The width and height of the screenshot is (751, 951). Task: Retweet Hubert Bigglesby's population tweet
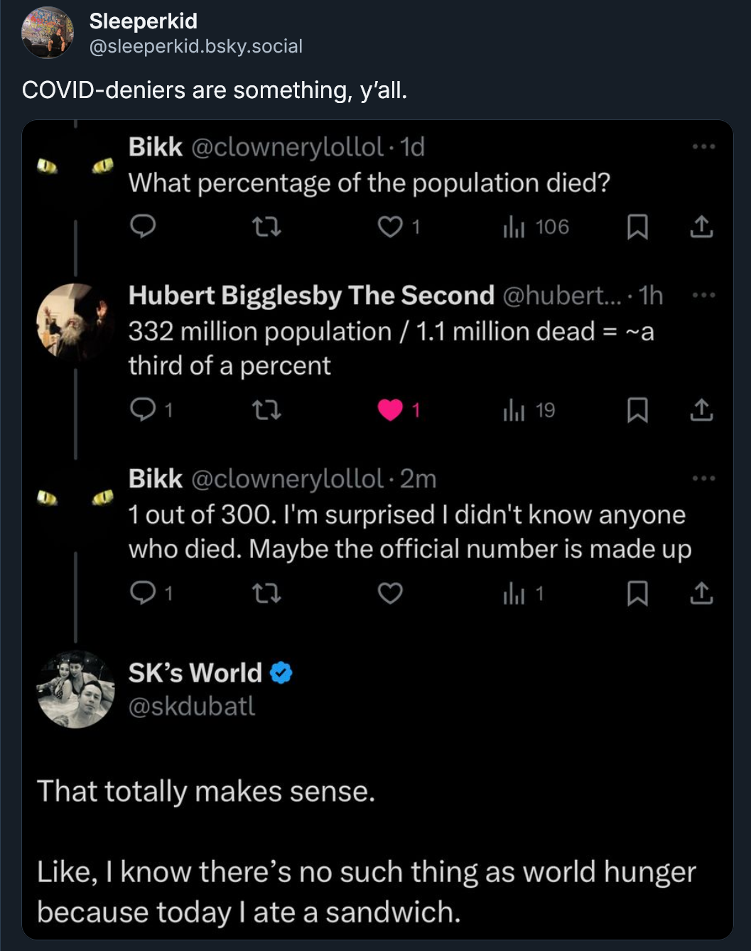tap(267, 410)
